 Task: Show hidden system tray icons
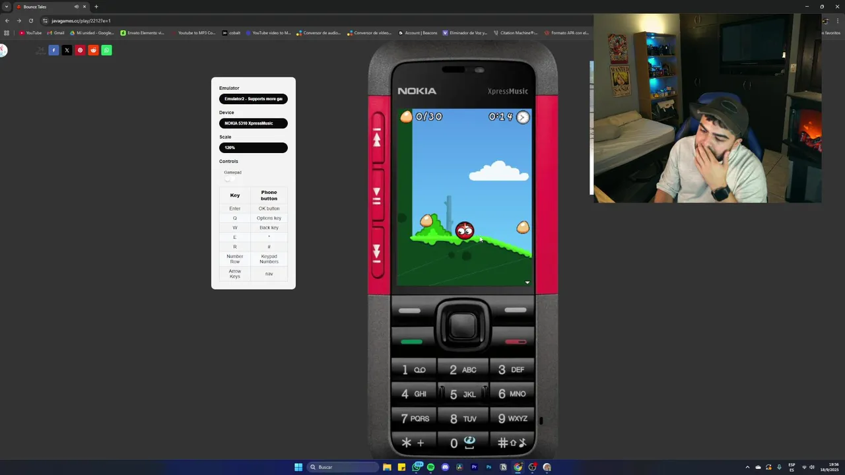747,467
